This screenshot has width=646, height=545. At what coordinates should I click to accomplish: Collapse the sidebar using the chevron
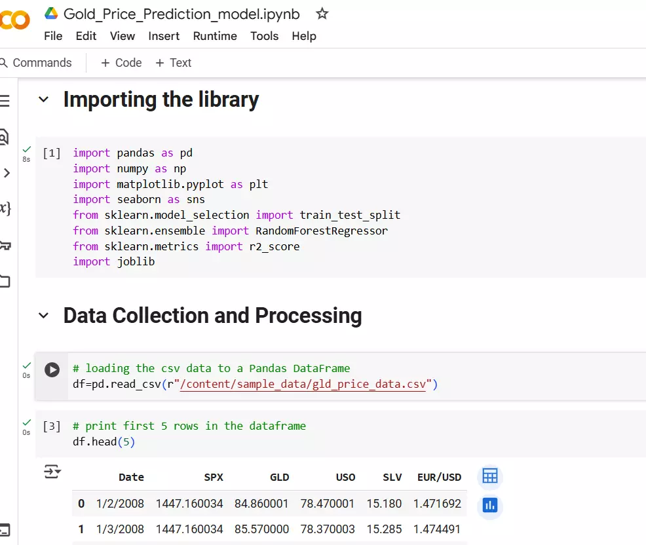click(x=7, y=174)
